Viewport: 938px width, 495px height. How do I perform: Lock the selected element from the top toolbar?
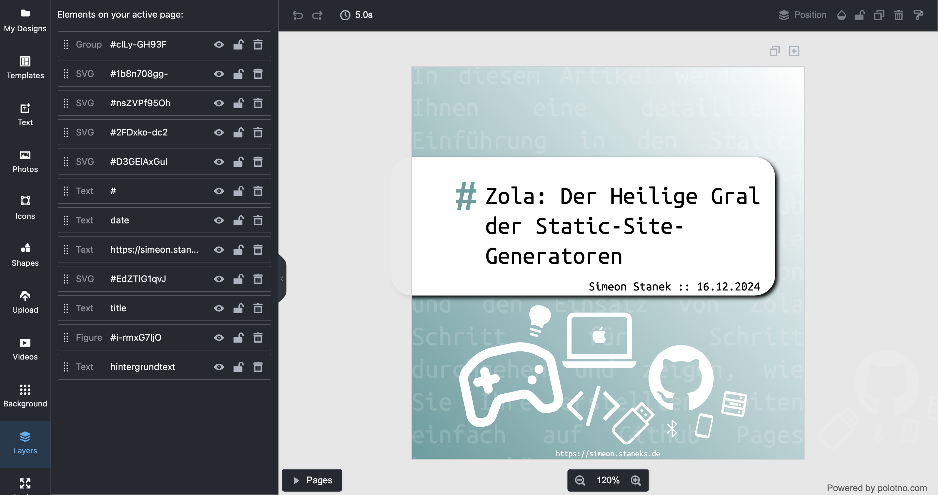click(860, 15)
